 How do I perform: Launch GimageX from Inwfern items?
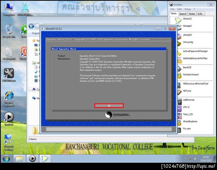(x=187, y=26)
